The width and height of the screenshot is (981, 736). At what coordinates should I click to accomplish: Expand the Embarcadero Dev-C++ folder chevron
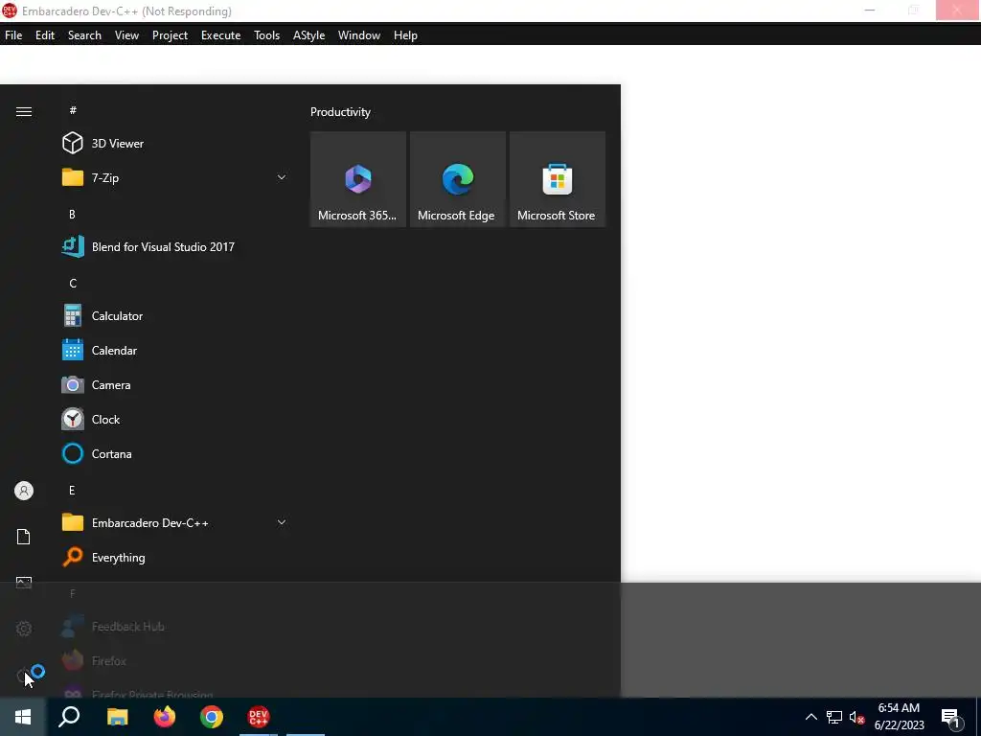click(x=282, y=522)
